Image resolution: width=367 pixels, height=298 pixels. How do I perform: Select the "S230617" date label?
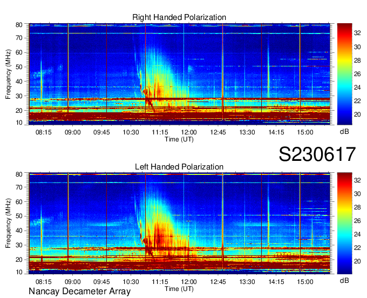(317, 154)
